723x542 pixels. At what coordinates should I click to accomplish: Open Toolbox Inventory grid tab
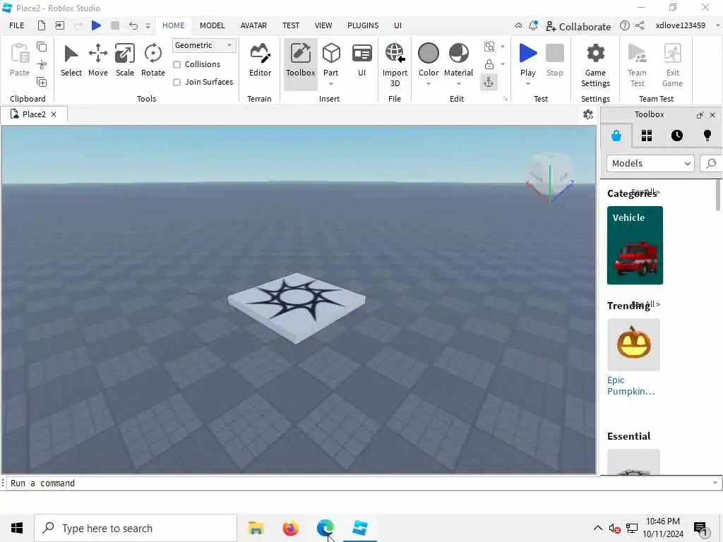tap(647, 135)
